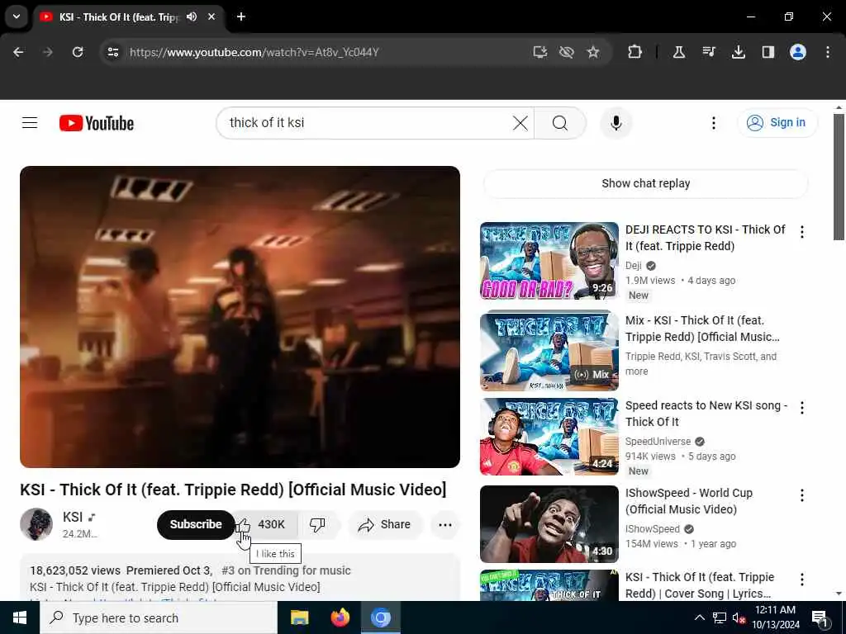Open the YouTube hamburger guide menu
The width and height of the screenshot is (846, 634).
click(30, 123)
